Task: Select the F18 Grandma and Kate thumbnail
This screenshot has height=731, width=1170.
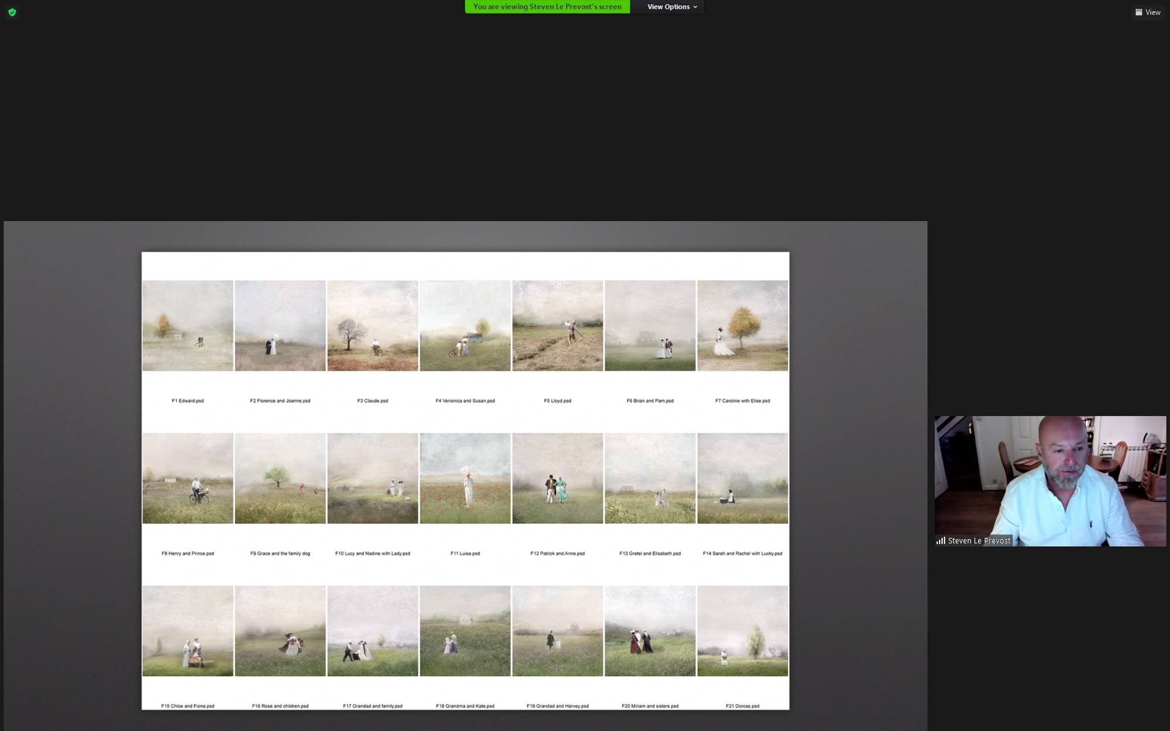Action: click(x=465, y=630)
